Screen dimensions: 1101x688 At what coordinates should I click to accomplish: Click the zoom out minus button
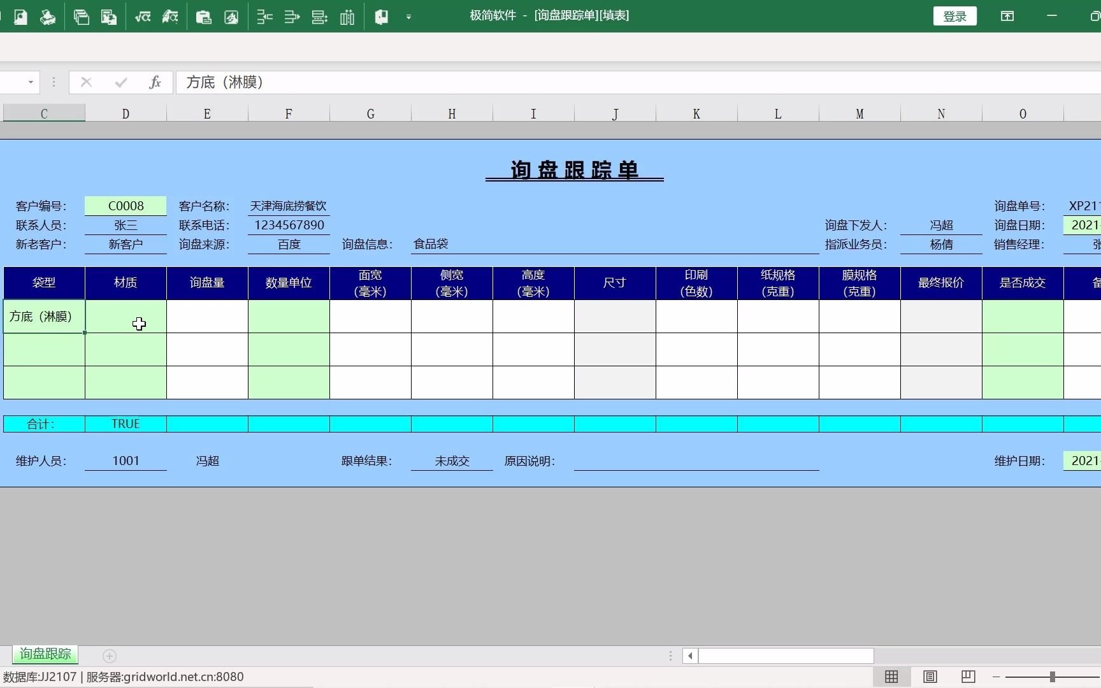[997, 677]
